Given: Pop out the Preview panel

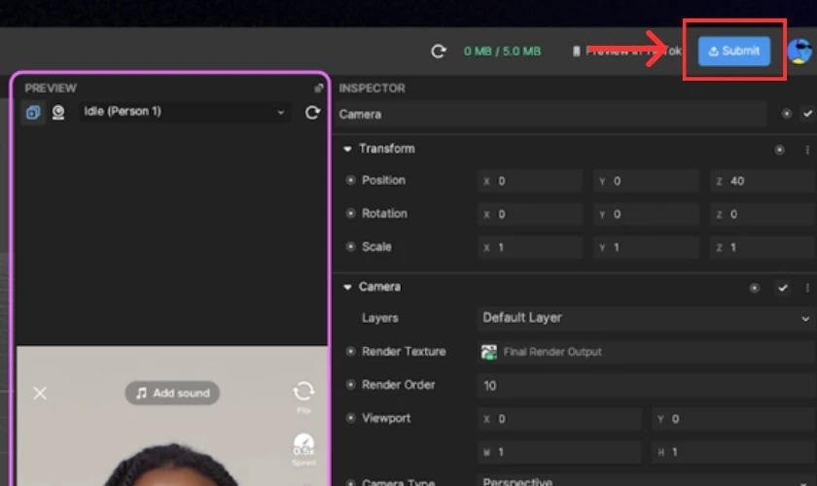Looking at the screenshot, I should click(318, 88).
